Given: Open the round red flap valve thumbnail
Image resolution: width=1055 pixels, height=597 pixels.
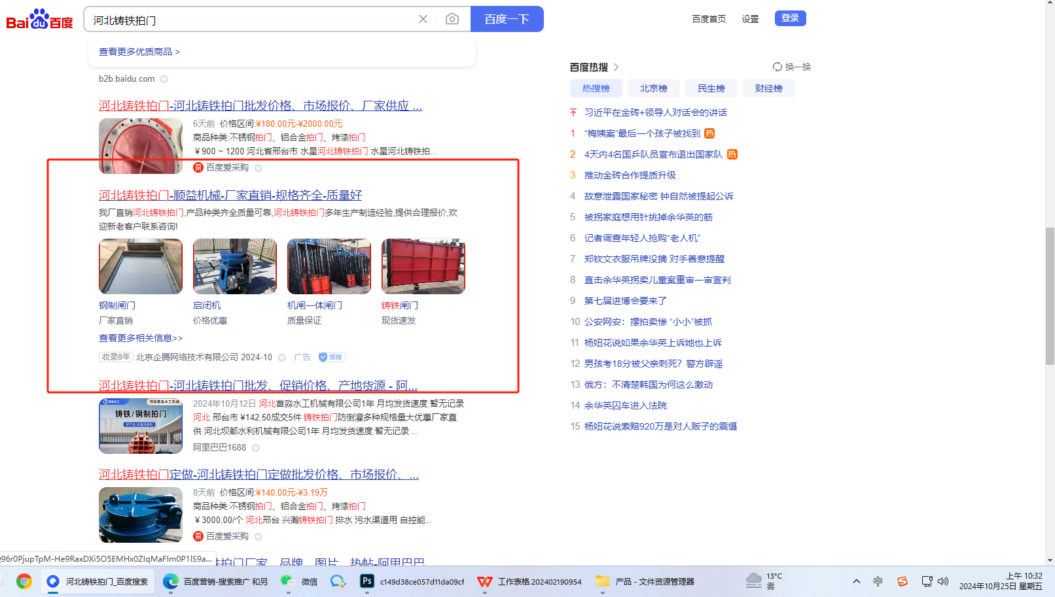Looking at the screenshot, I should coord(141,146).
